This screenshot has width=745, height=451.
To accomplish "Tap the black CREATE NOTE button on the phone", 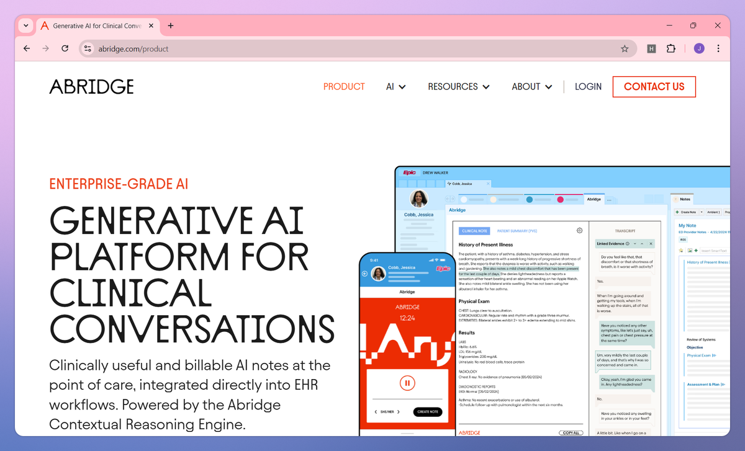I will (428, 412).
